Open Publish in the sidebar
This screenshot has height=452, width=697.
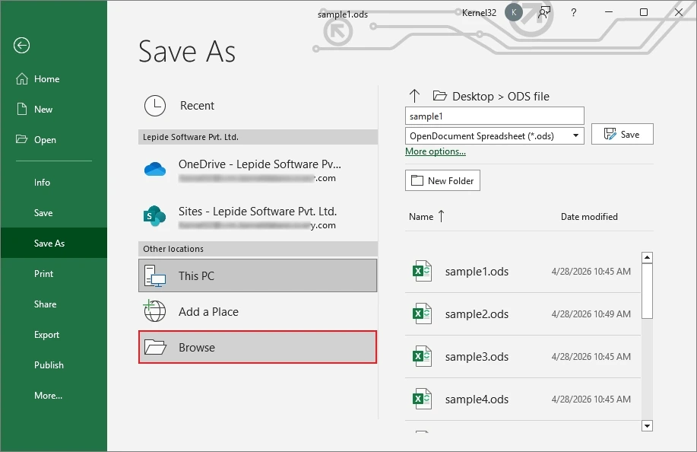[53, 364]
